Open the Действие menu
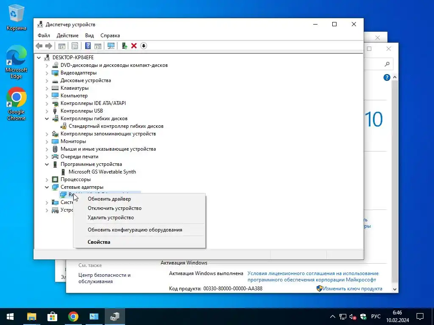Image resolution: width=434 pixels, height=325 pixels. click(x=67, y=36)
